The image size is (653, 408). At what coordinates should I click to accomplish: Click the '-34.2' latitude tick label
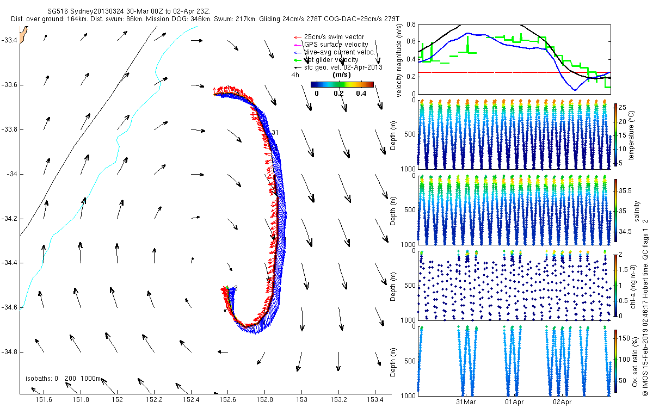pyautogui.click(x=9, y=219)
